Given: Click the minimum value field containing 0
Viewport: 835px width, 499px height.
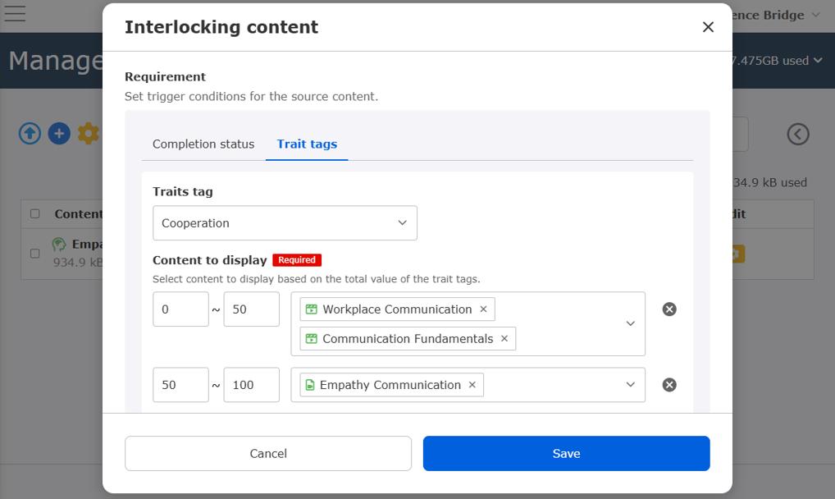Looking at the screenshot, I should coord(180,309).
